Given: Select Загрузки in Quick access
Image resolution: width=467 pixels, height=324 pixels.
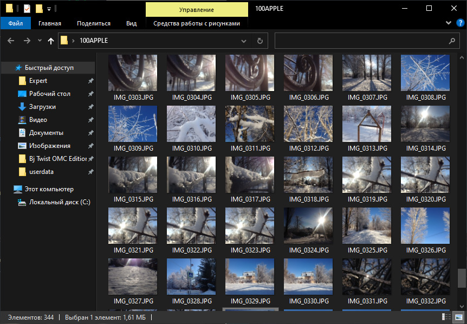Looking at the screenshot, I should [42, 107].
